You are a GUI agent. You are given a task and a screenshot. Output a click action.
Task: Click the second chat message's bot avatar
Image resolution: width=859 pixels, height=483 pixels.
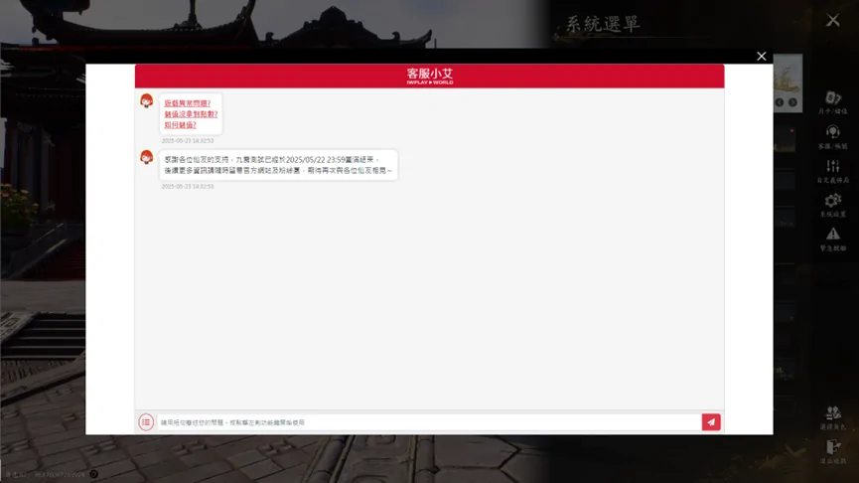tap(146, 157)
